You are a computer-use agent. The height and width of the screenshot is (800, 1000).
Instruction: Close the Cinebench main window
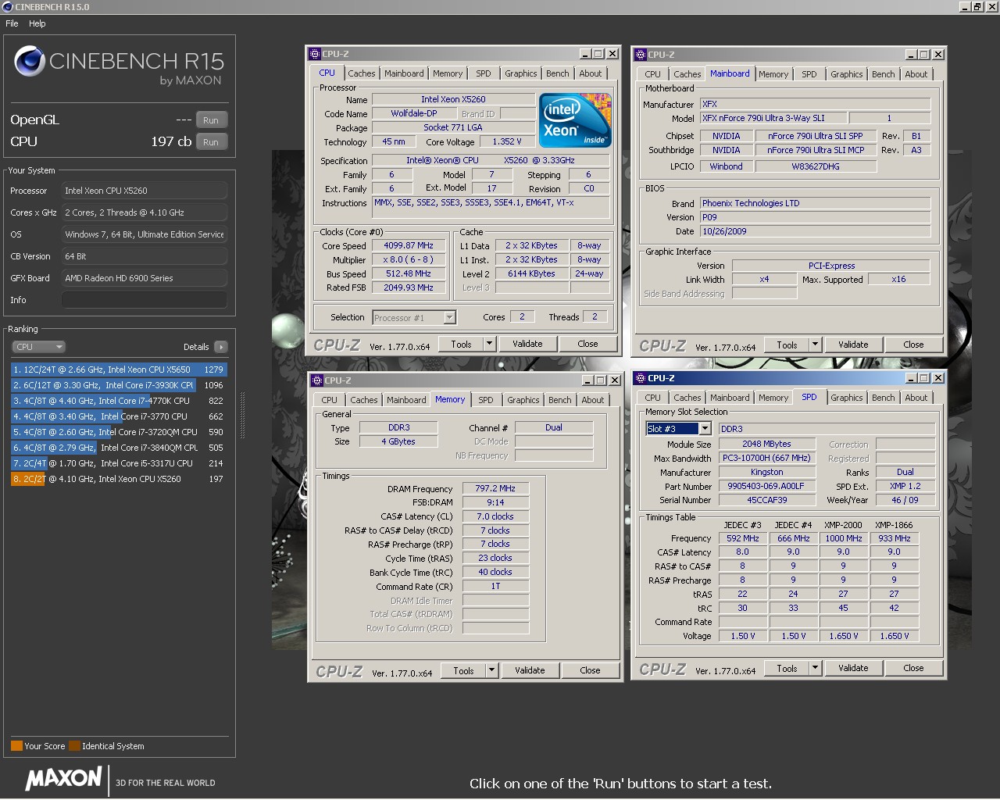[x=991, y=7]
